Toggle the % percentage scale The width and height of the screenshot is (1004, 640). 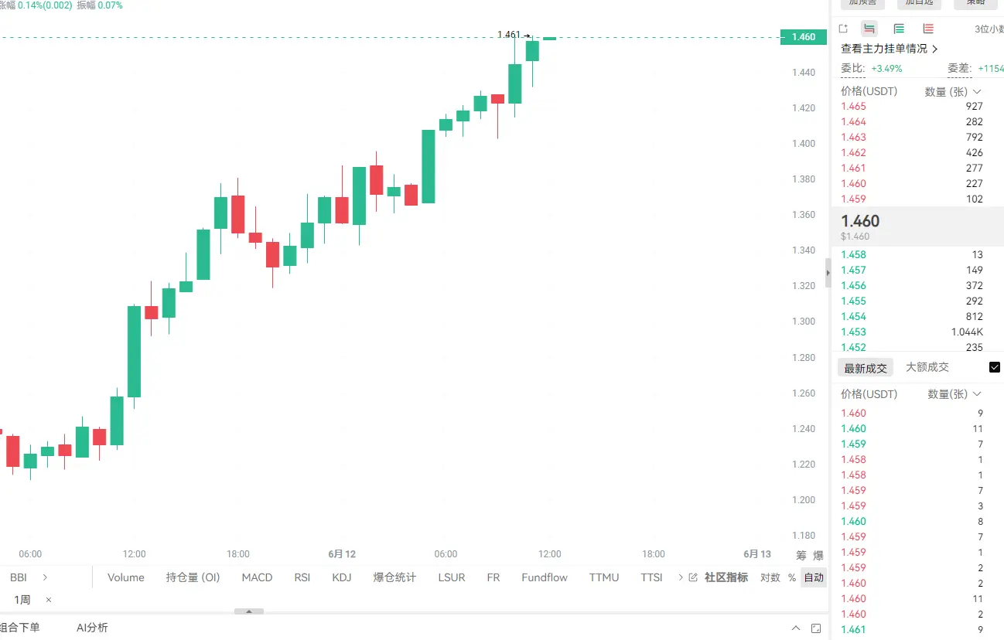(x=791, y=577)
